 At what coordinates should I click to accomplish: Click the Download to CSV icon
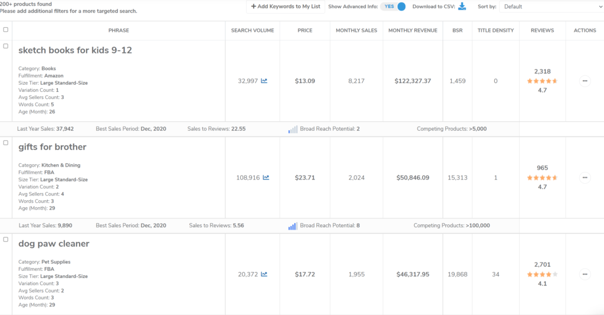(462, 6)
